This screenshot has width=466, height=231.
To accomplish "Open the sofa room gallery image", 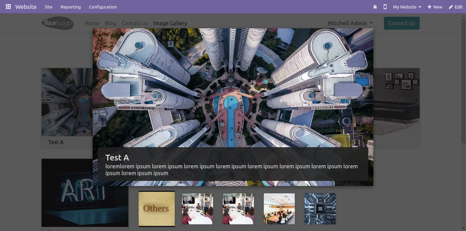I will pos(397,102).
